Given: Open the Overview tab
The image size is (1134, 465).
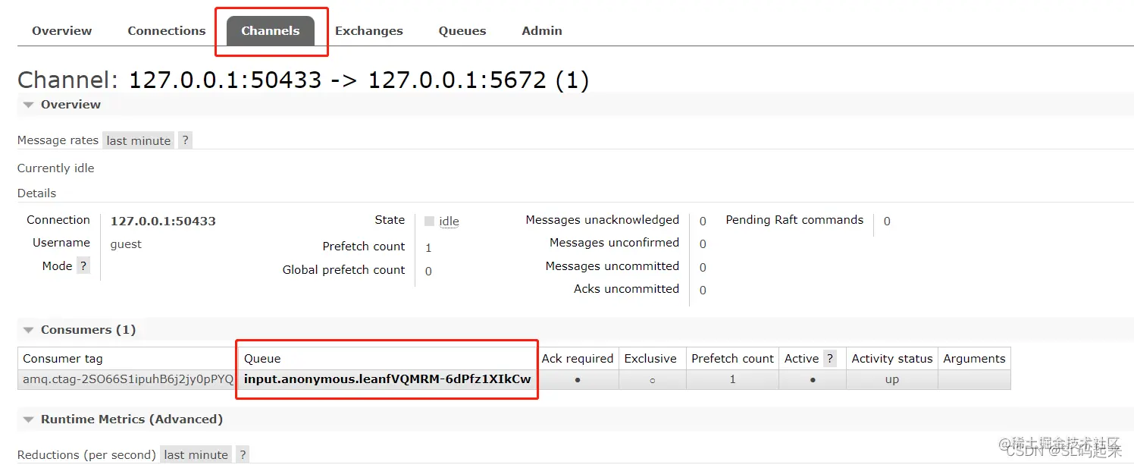Looking at the screenshot, I should pyautogui.click(x=62, y=31).
